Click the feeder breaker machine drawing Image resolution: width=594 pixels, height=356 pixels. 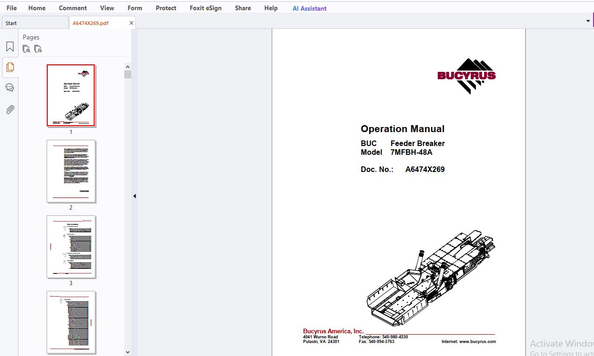tap(431, 278)
